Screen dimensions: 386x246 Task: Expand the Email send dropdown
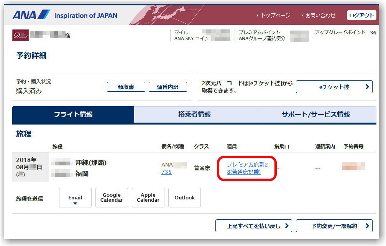click(x=75, y=198)
